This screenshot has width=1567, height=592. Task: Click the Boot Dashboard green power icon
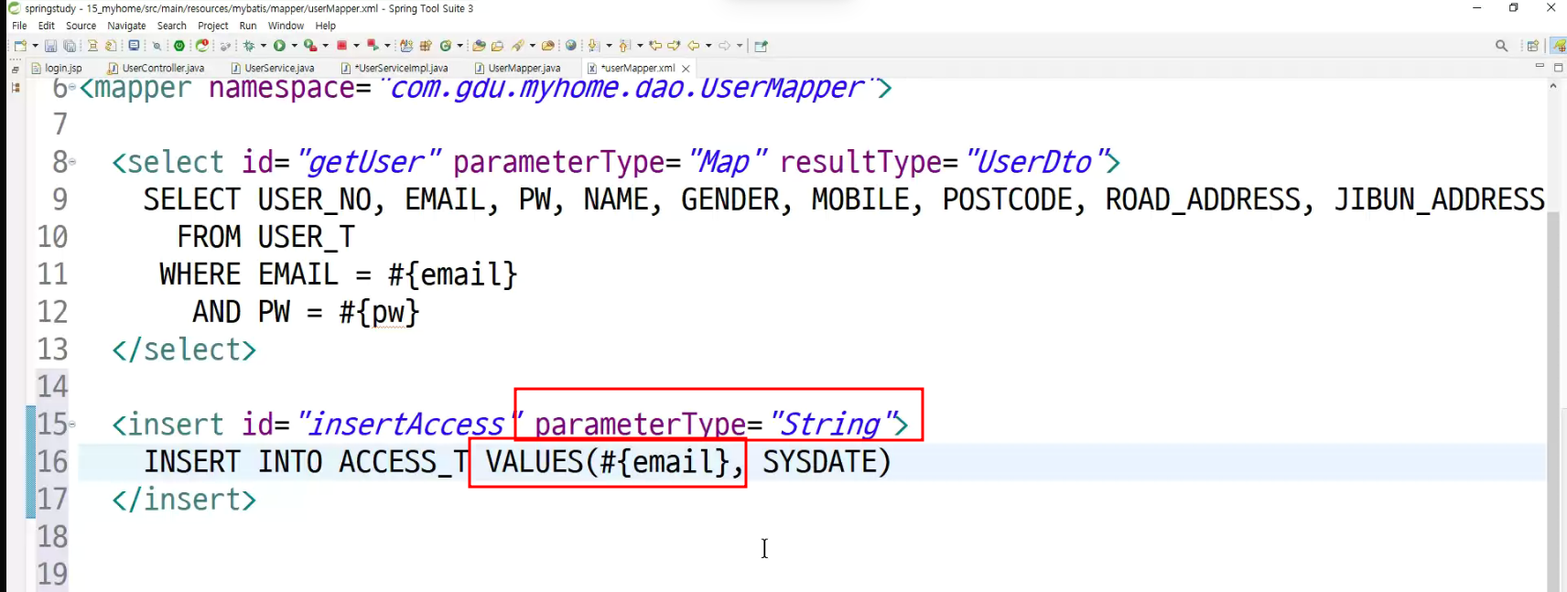point(179,46)
